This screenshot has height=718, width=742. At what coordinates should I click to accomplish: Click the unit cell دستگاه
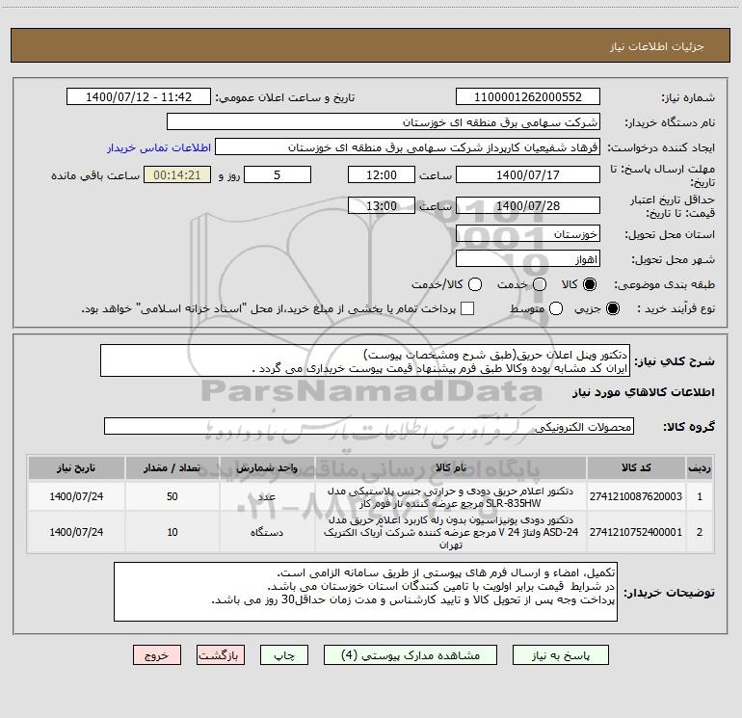[267, 532]
